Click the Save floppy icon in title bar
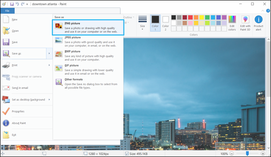The height and width of the screenshot is (157, 271). (12, 4)
